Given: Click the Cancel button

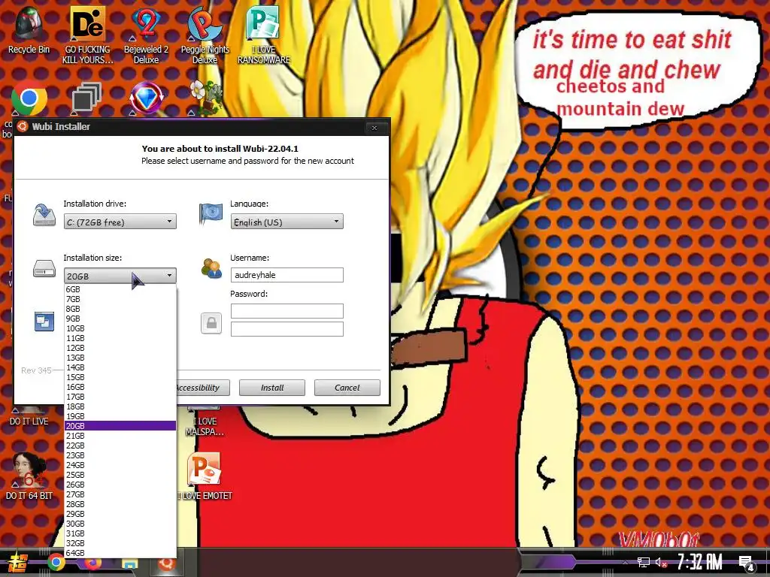Looking at the screenshot, I should tap(347, 388).
